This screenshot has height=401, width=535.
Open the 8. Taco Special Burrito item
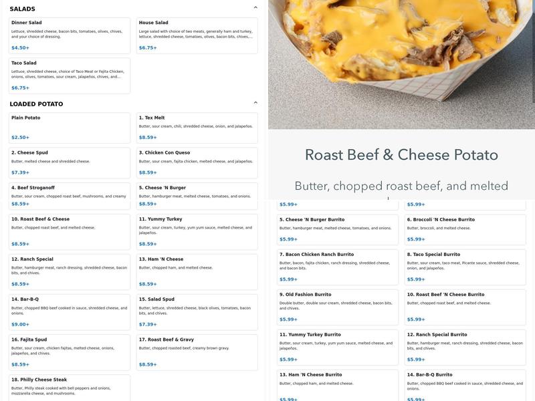(465, 267)
